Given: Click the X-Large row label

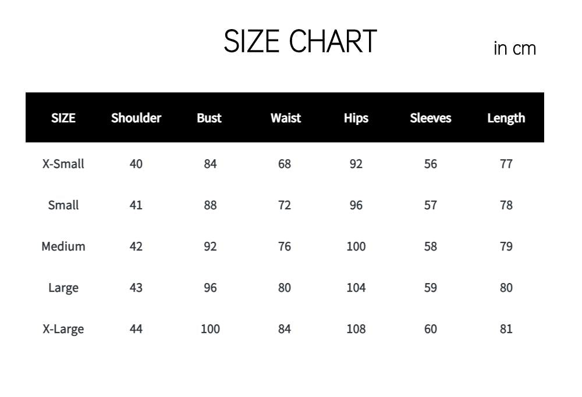Looking at the screenshot, I should pyautogui.click(x=63, y=329).
